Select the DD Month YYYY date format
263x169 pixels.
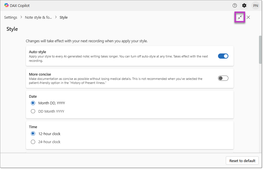(x=33, y=111)
